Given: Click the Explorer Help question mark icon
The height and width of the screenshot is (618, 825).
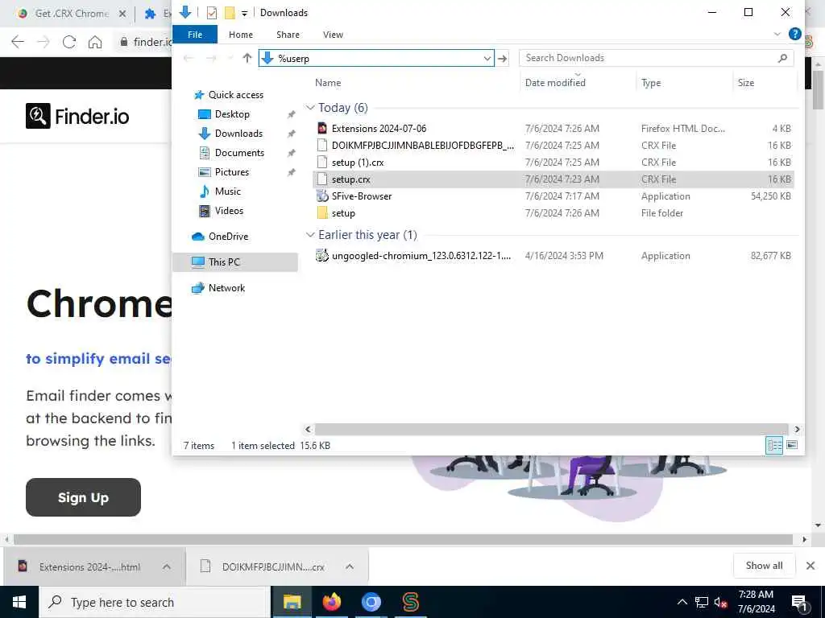Looking at the screenshot, I should 794,34.
